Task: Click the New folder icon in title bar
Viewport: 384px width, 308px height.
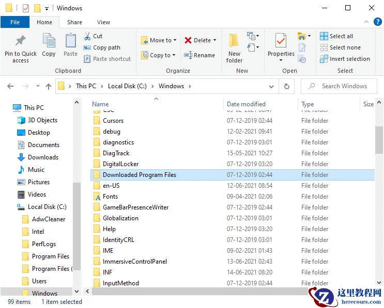Action: (x=37, y=8)
